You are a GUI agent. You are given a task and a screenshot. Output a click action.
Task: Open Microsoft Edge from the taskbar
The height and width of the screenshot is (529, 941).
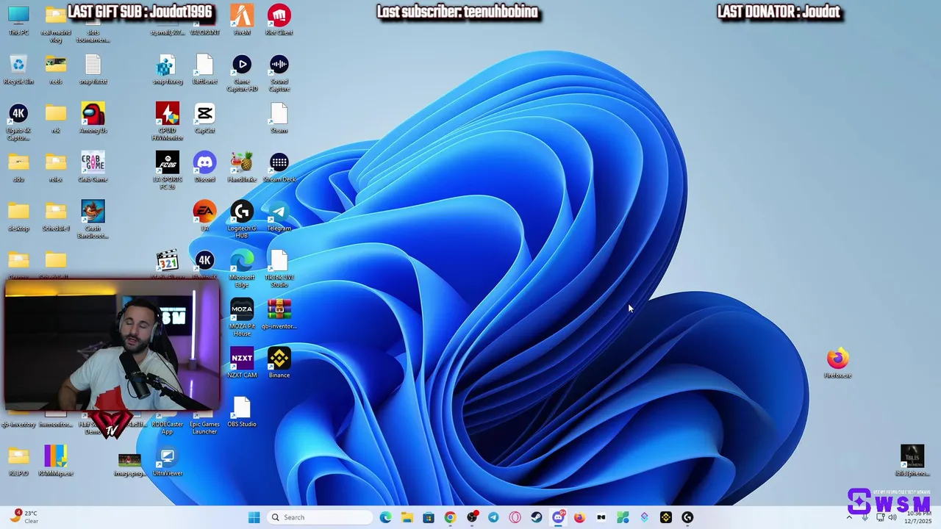386,517
